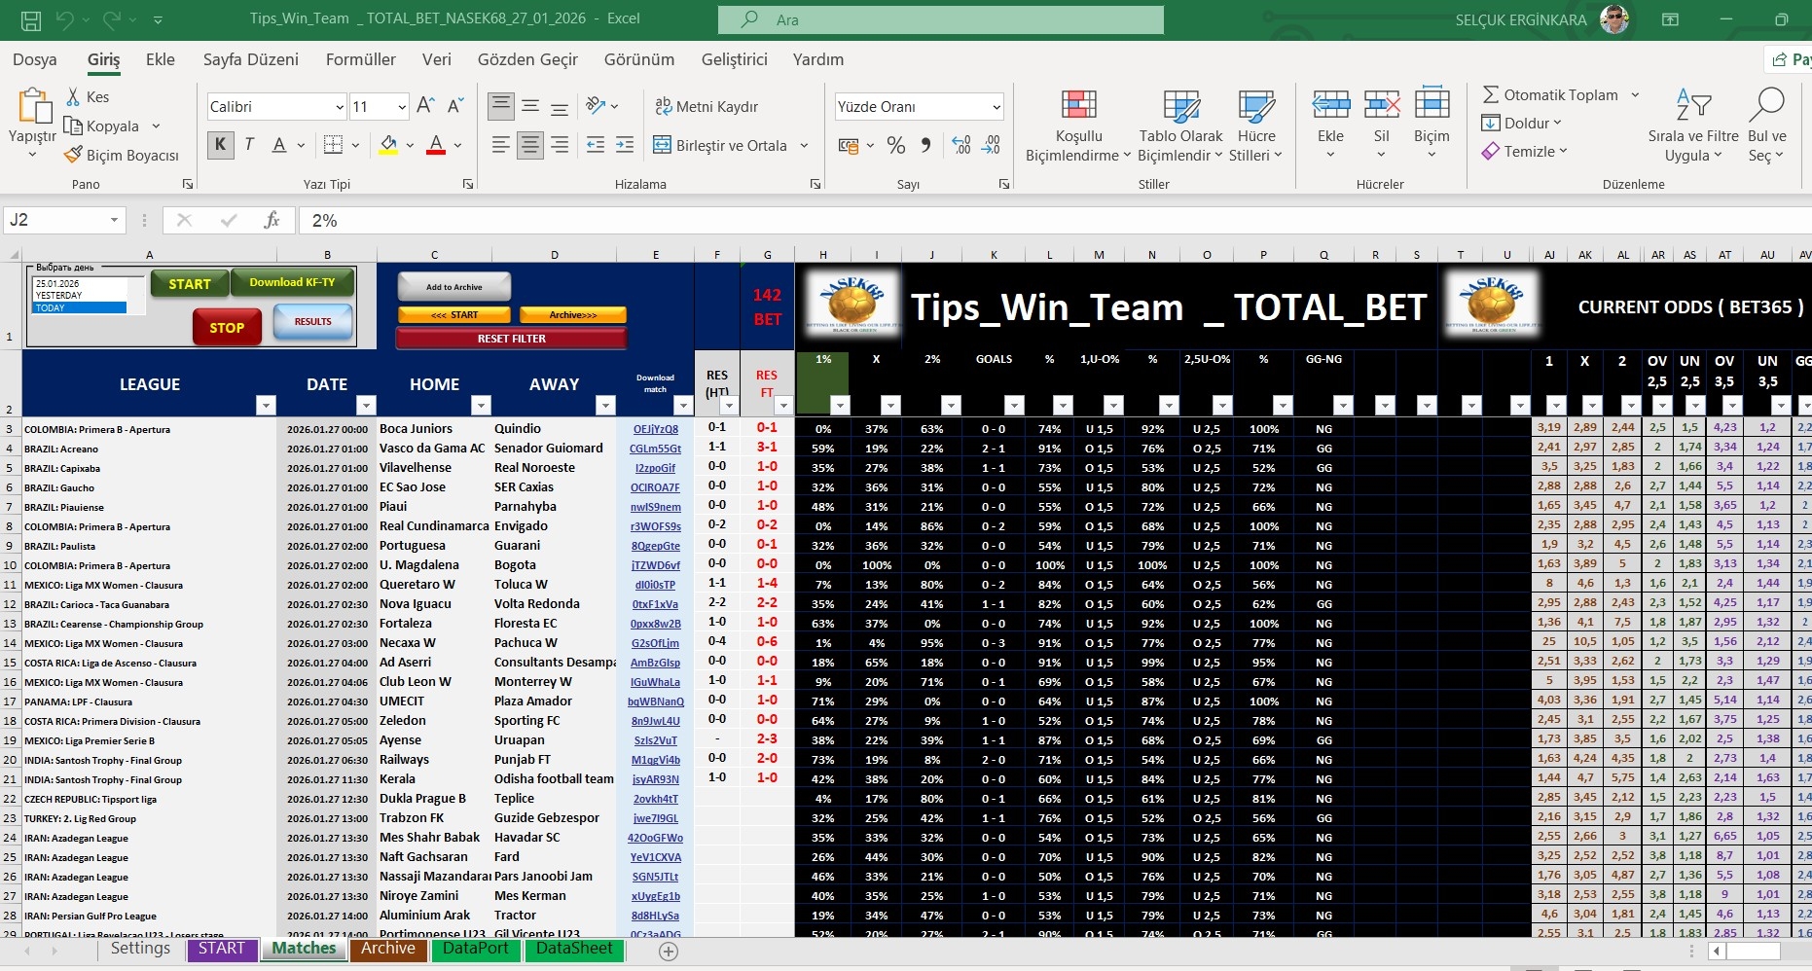Open the LEAGUE column filter dropdown
The image size is (1812, 971).
[x=264, y=406]
